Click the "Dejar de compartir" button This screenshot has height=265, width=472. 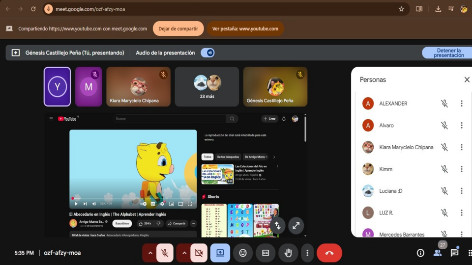(178, 28)
